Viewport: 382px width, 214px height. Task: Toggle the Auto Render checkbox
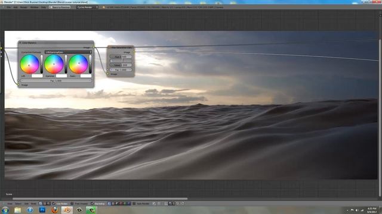[134, 203]
